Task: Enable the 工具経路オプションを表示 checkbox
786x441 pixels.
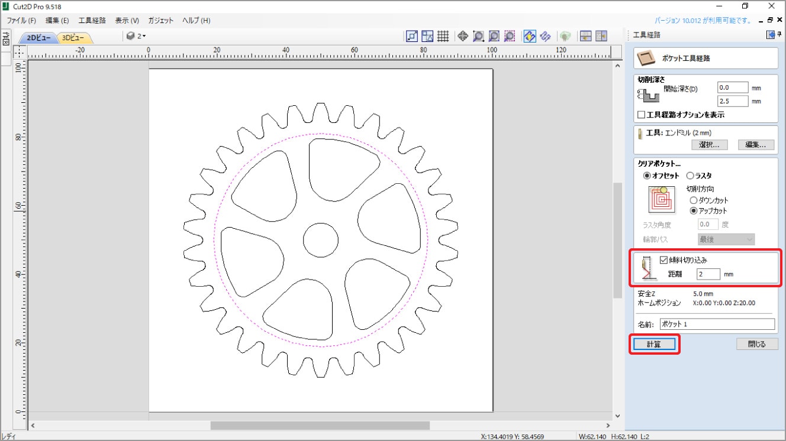Action: [641, 115]
